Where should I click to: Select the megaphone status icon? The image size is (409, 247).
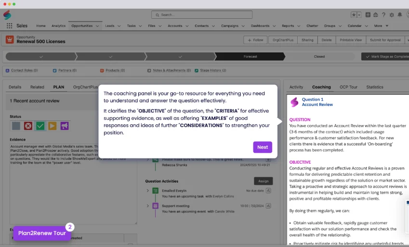click(64, 126)
